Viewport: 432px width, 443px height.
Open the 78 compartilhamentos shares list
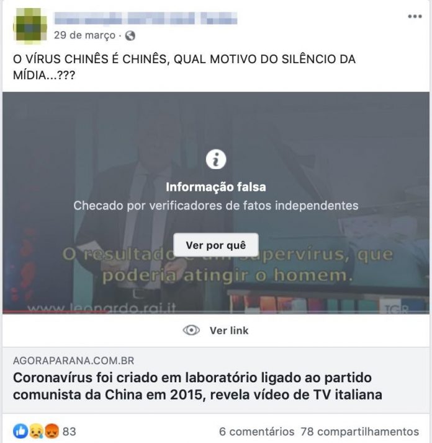tap(360, 432)
